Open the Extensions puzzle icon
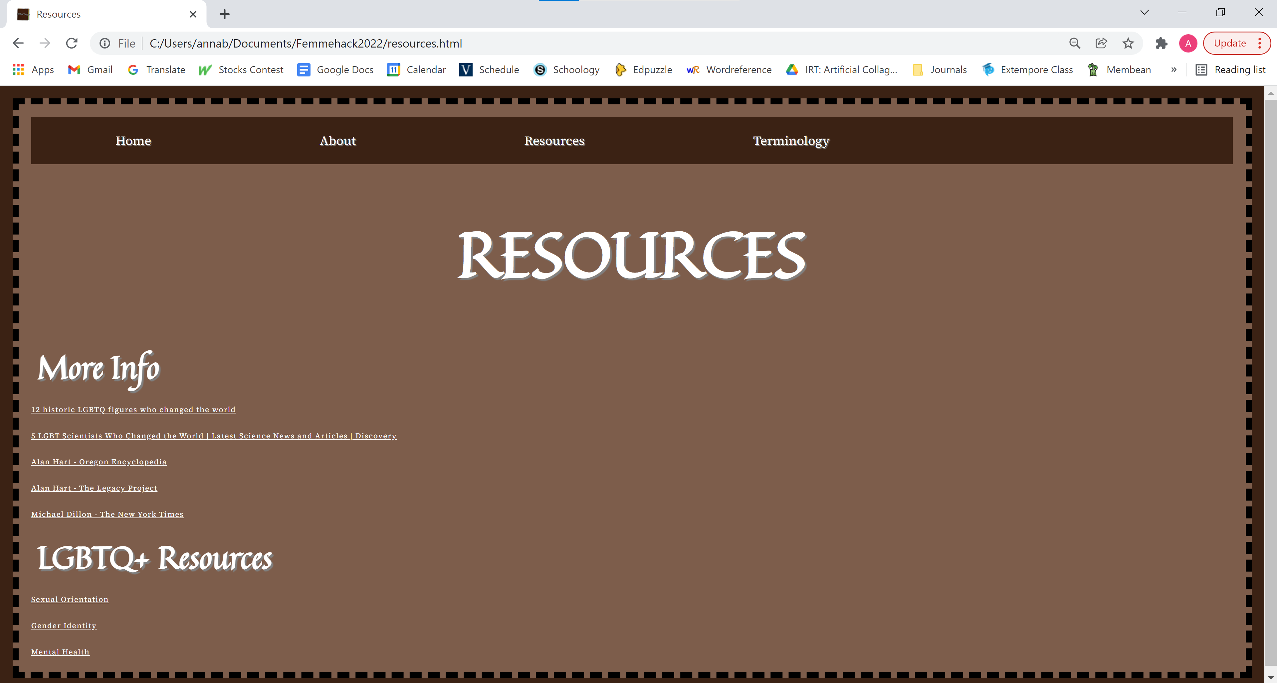This screenshot has width=1277, height=683. click(x=1161, y=44)
